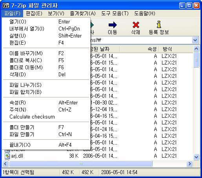Viewport: 202px width, 178px height.
Task: Minimize the 7-Zip window
Action: click(182, 5)
